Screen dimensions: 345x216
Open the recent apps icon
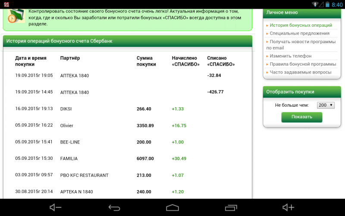coord(231,208)
